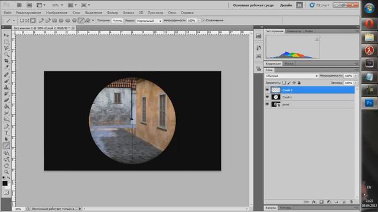Choose the Rectangle shape in options bar
Screen dimensions: 378x212
55,21
